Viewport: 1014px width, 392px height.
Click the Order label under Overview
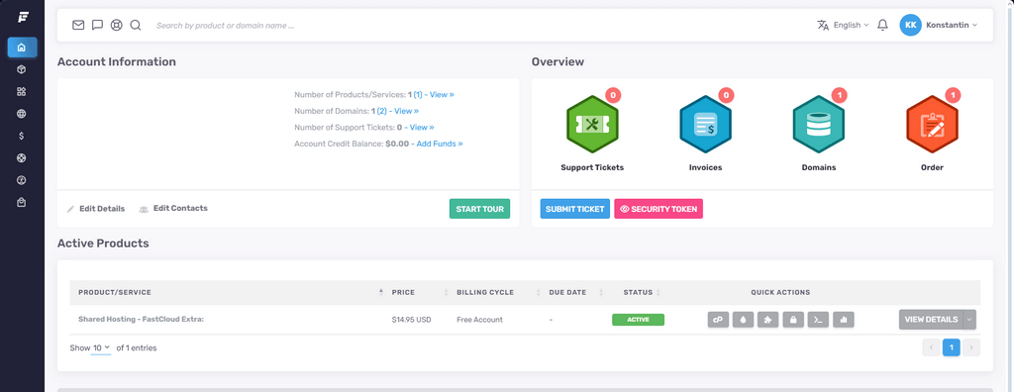coord(932,167)
